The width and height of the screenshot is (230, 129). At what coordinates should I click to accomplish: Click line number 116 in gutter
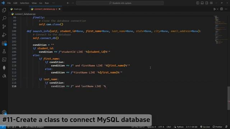(x=14, y=86)
